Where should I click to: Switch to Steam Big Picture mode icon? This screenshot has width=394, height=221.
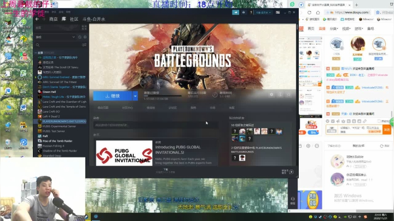pos(277,12)
